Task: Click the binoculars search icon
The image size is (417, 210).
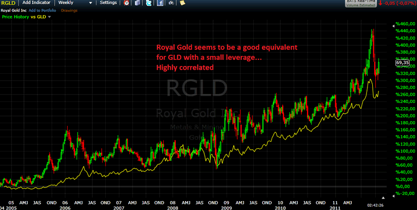Action: [x=171, y=3]
